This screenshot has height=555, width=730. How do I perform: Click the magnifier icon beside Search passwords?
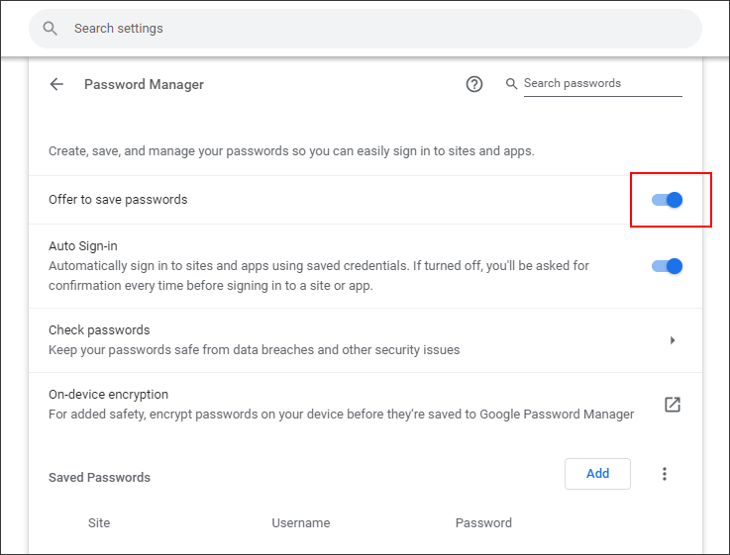click(511, 84)
